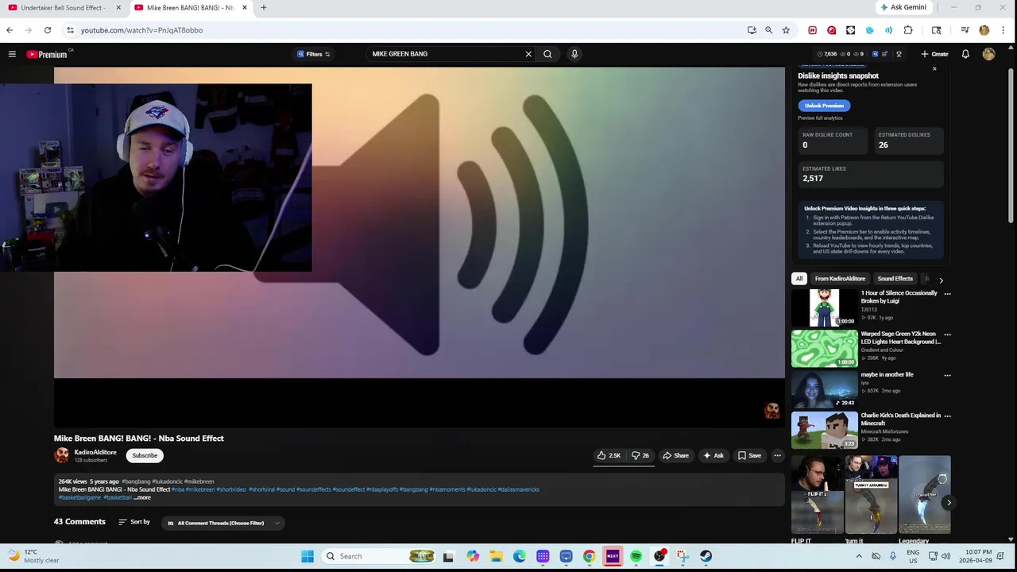Save the video to a playlist
The width and height of the screenshot is (1017, 572).
pyautogui.click(x=749, y=455)
